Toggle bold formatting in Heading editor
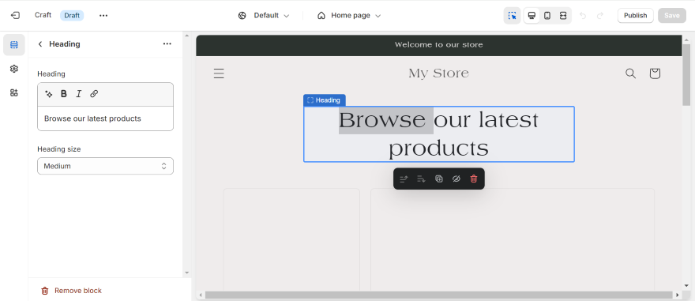Viewport: 695px width, 301px height. [64, 94]
